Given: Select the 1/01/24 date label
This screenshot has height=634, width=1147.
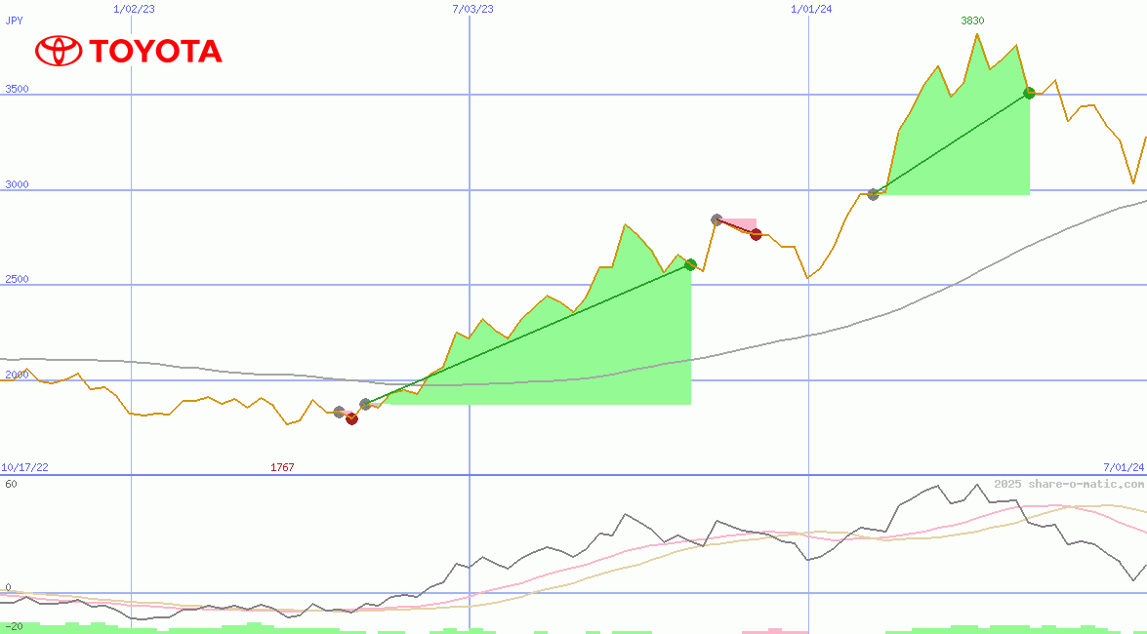Looking at the screenshot, I should tap(811, 9).
